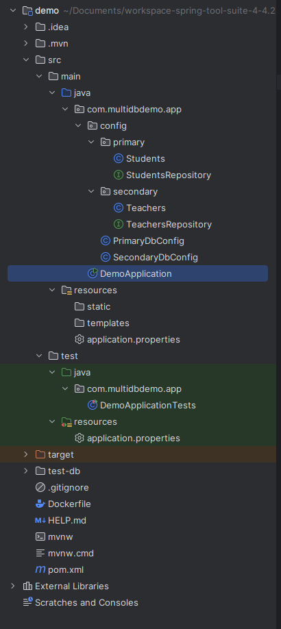Expand the target folder chevron
Viewport: 281px width, 629px height.
(x=26, y=454)
